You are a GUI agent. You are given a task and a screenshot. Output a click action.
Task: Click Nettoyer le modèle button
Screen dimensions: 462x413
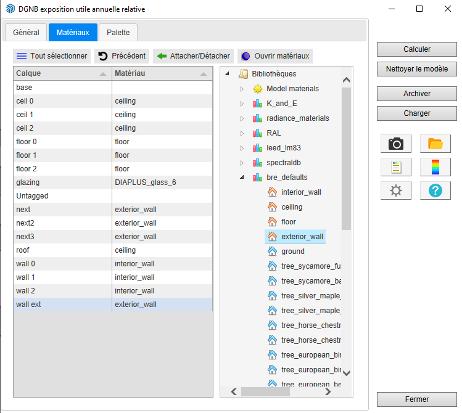point(416,69)
